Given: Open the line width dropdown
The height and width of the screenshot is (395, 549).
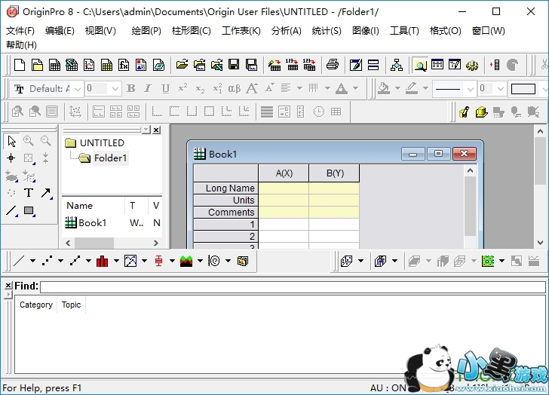Looking at the screenshot, I should point(501,89).
